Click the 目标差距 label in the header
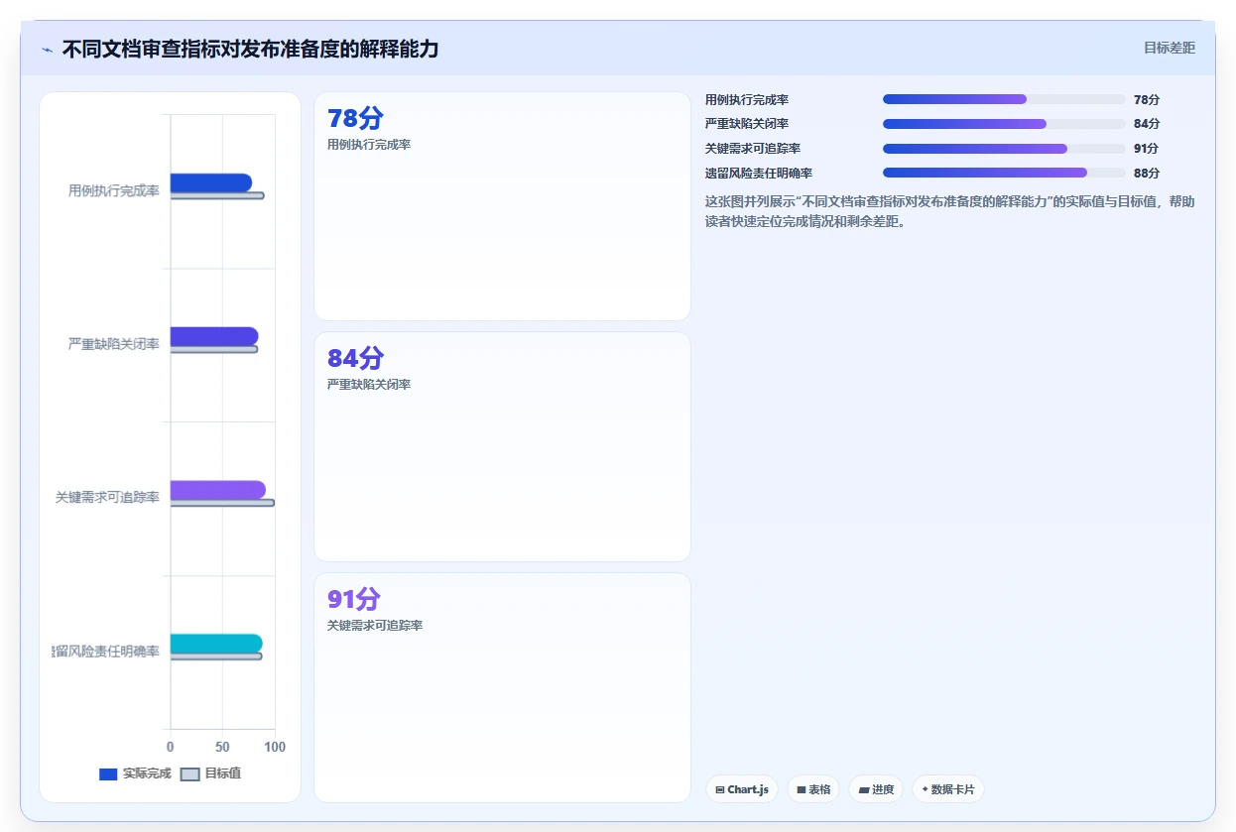 [1170, 48]
